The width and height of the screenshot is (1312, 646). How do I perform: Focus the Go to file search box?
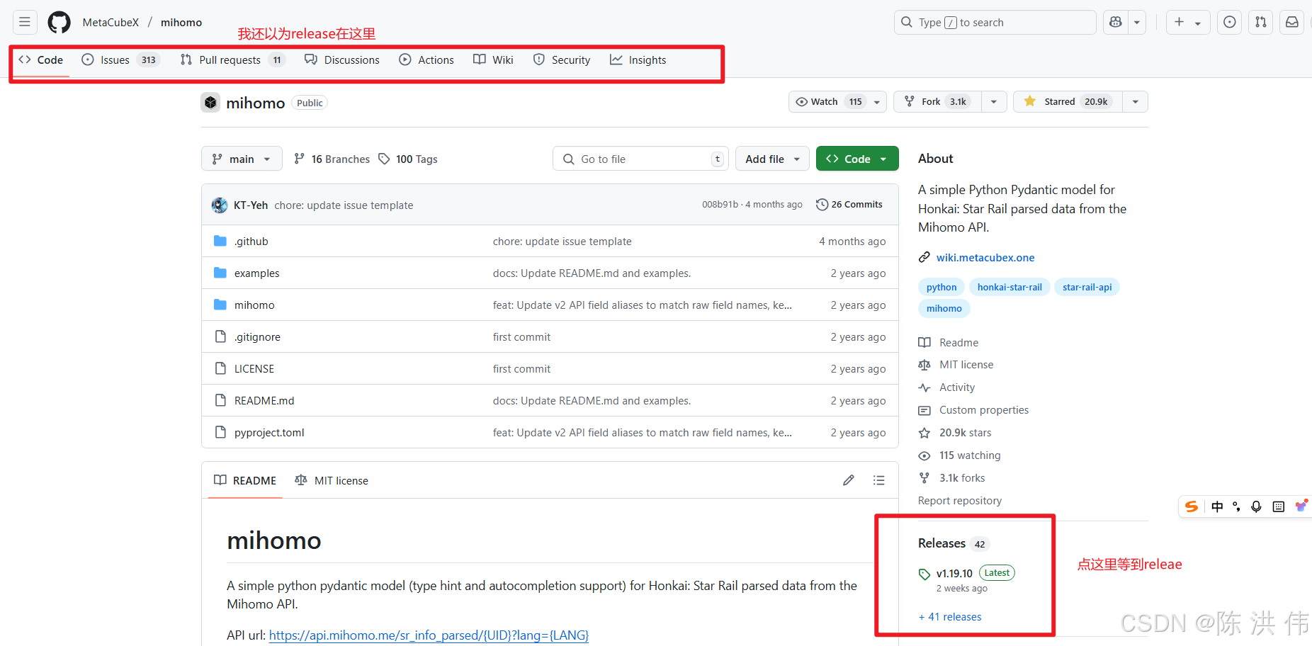640,159
